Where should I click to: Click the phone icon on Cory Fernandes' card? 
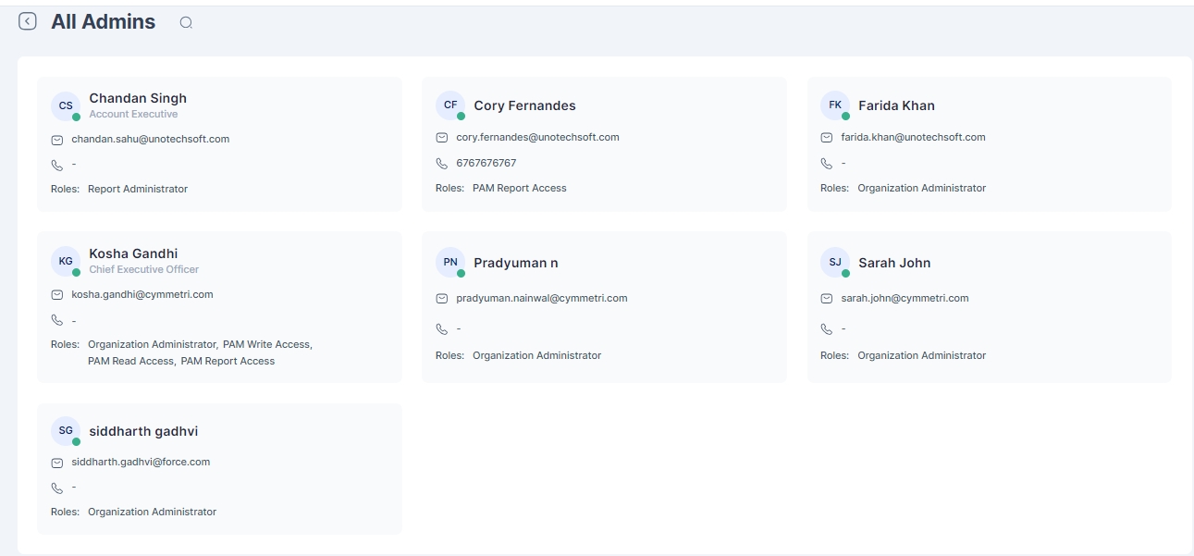[442, 164]
